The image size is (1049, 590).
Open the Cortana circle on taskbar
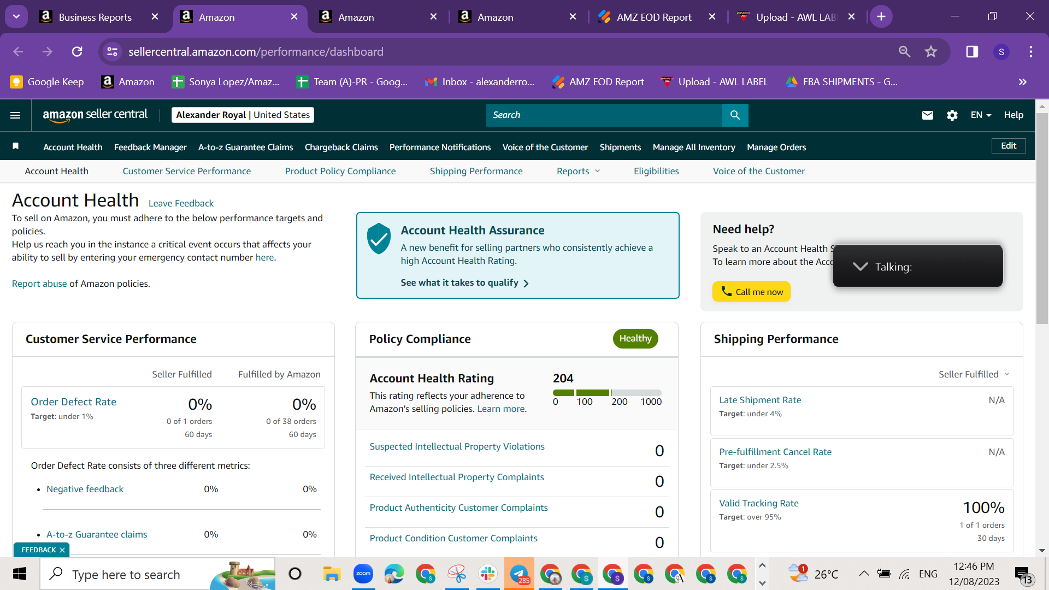point(294,574)
